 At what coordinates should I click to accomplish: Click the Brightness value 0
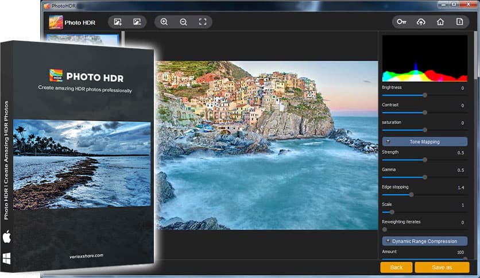(463, 88)
